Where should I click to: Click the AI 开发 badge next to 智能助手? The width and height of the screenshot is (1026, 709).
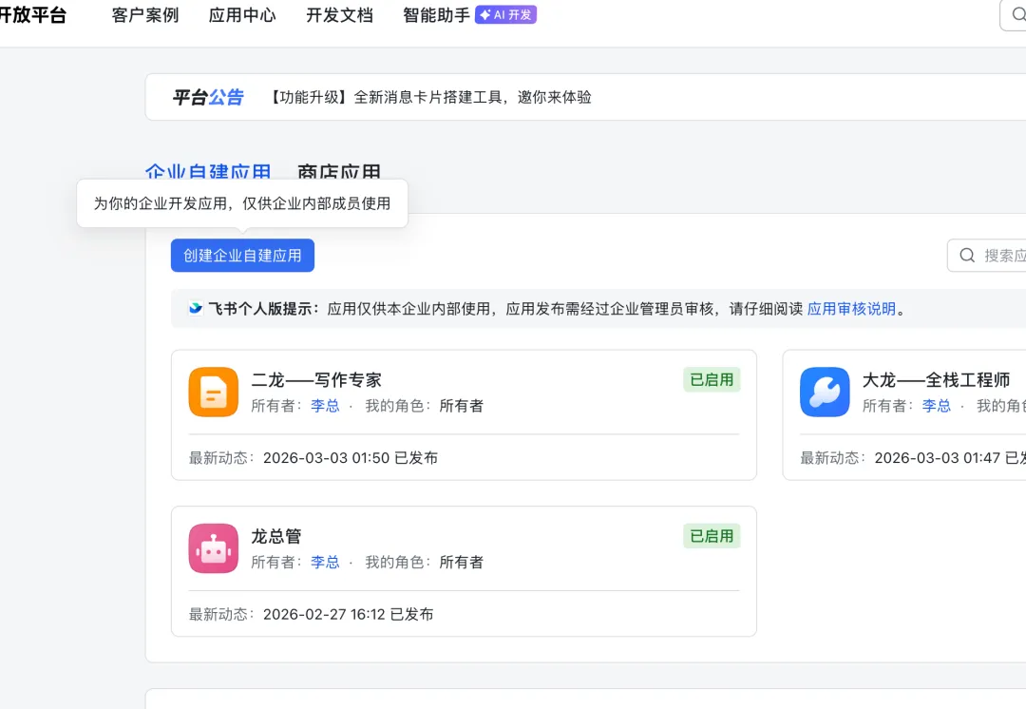coord(505,14)
